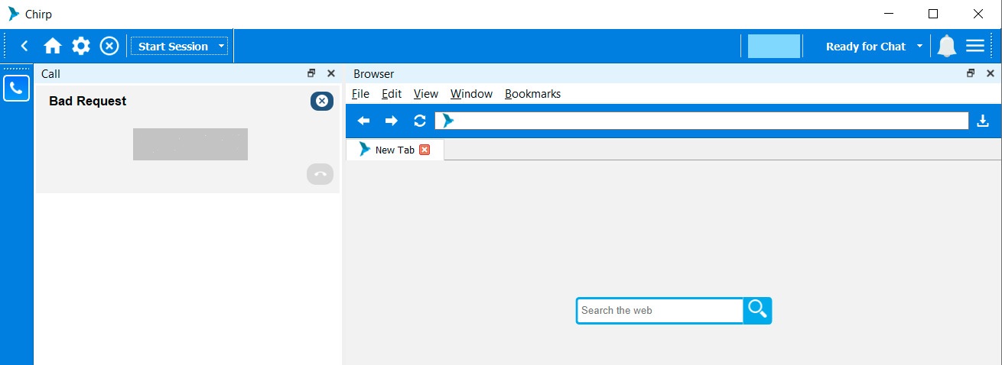Image resolution: width=1002 pixels, height=365 pixels.
Task: Expand the Start Session dropdown arrow
Action: [x=222, y=47]
